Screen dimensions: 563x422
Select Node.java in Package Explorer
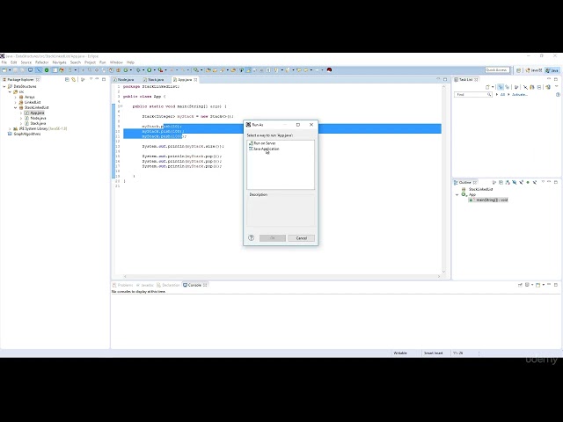click(x=35, y=118)
